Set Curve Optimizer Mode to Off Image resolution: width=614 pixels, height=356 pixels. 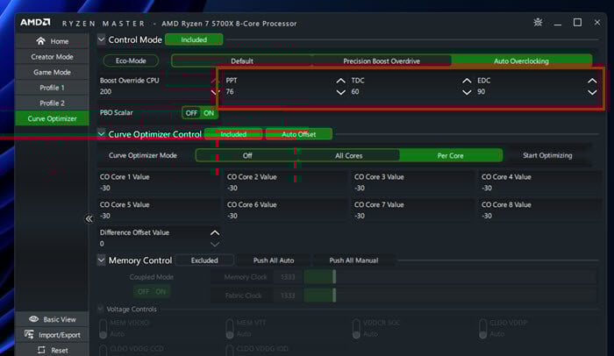(247, 155)
